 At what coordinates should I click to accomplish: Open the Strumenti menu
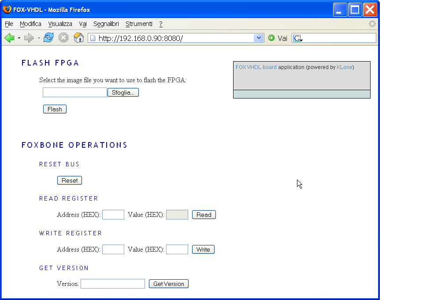click(139, 24)
